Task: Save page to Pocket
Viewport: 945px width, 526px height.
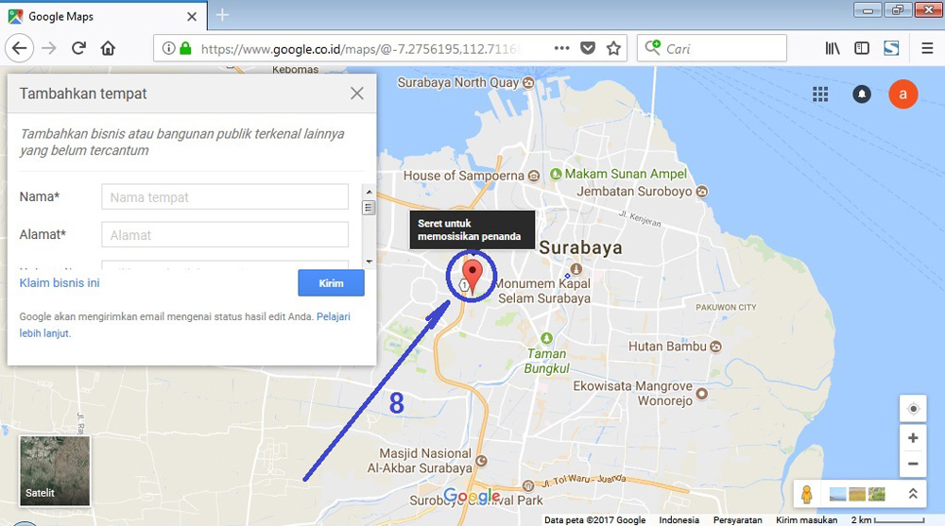Action: tap(588, 48)
